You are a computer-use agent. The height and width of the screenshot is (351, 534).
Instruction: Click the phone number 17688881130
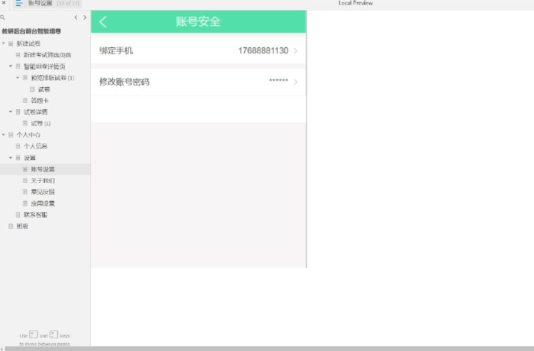[x=263, y=51]
